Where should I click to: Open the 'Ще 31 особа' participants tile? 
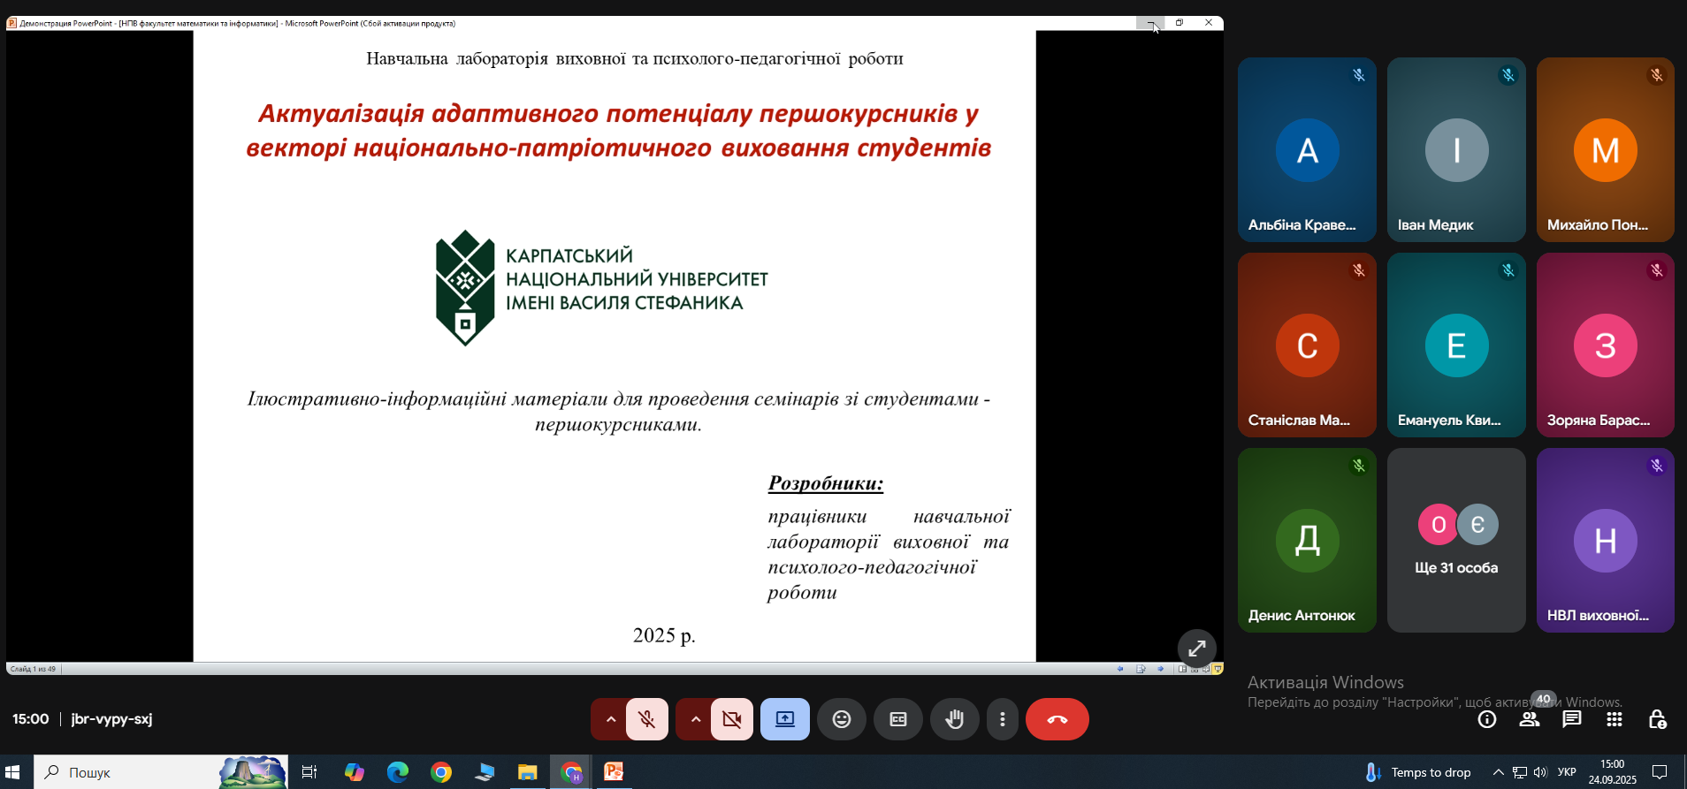tap(1456, 540)
